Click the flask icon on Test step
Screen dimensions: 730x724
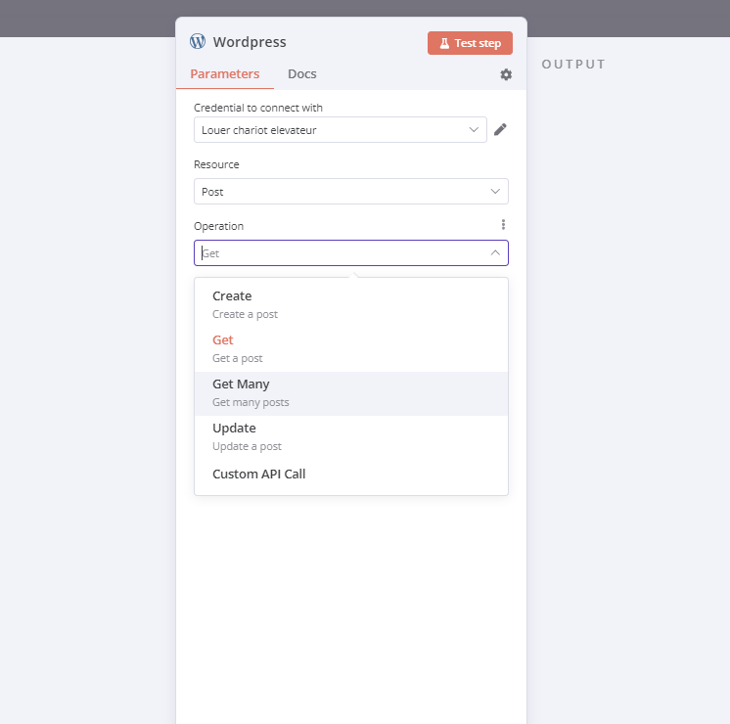pyautogui.click(x=444, y=43)
